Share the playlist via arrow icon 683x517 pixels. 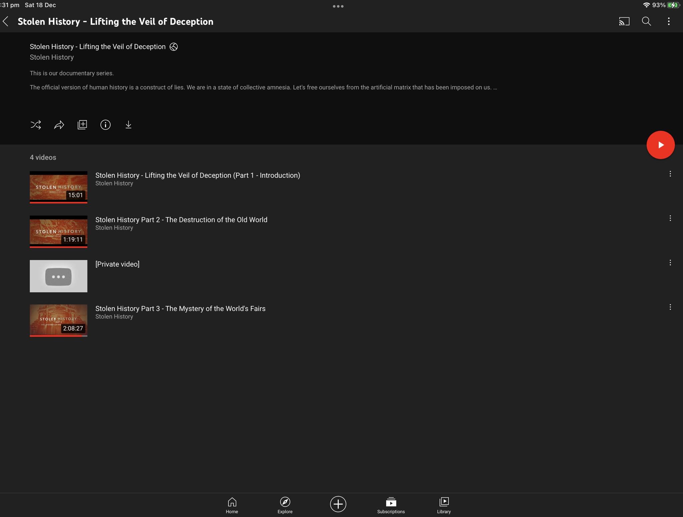point(59,125)
